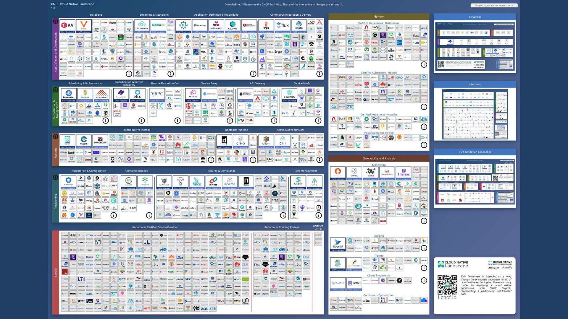
Task: Click 'Greyed logos are not open source' button
Action: [x=494, y=5]
